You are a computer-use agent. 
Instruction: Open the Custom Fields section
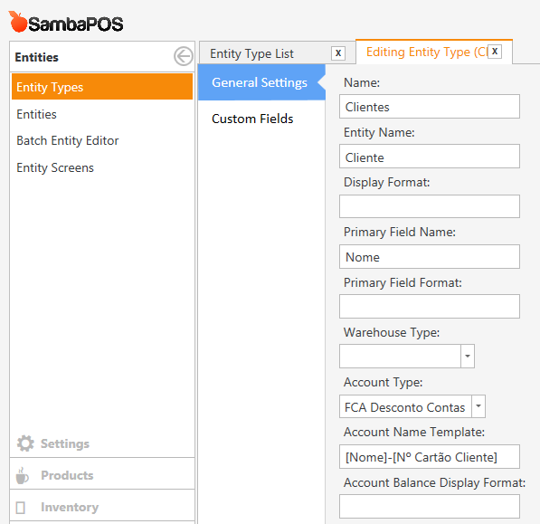[252, 119]
